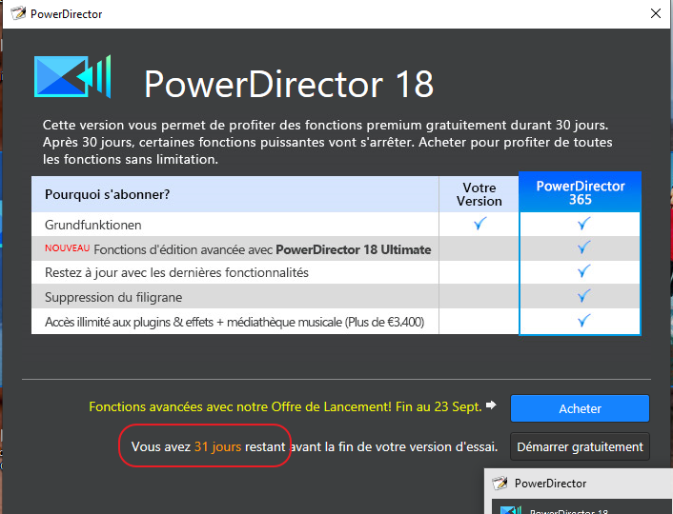Open the launch offer link ending 23 Sept.

(285, 406)
